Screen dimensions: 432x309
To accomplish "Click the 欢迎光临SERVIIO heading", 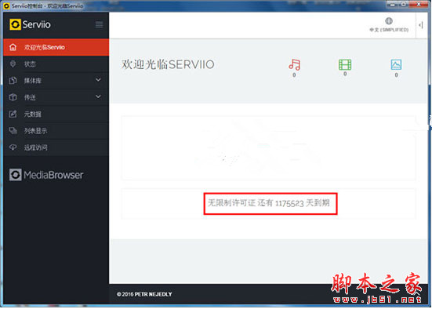I will [x=168, y=65].
